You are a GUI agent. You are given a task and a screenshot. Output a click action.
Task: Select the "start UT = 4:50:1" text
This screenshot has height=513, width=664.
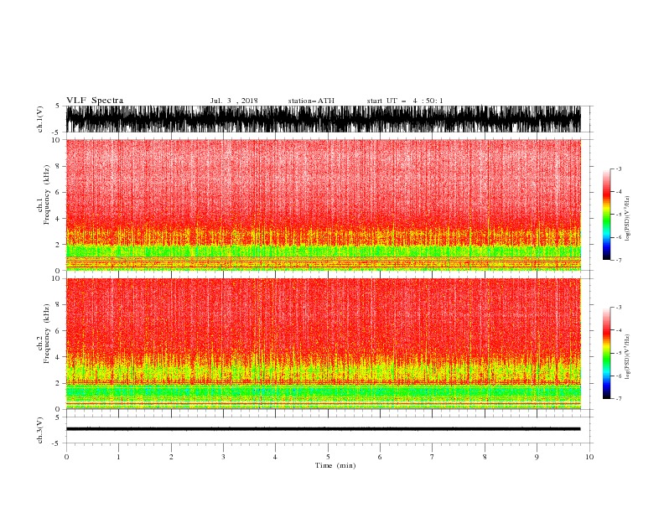(x=405, y=101)
